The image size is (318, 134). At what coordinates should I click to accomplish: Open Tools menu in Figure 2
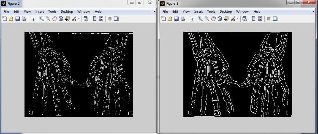pyautogui.click(x=52, y=12)
